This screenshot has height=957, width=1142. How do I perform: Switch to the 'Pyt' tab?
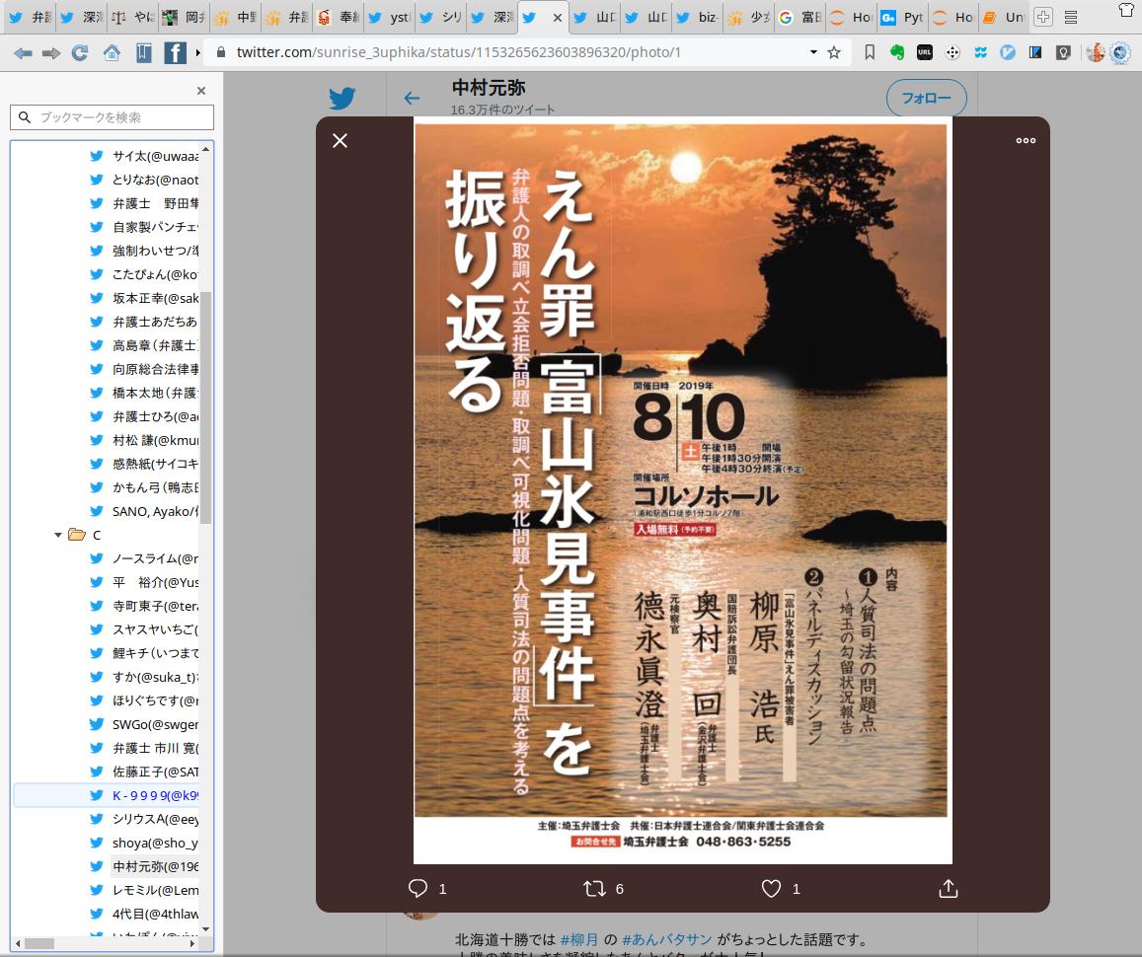tap(902, 18)
